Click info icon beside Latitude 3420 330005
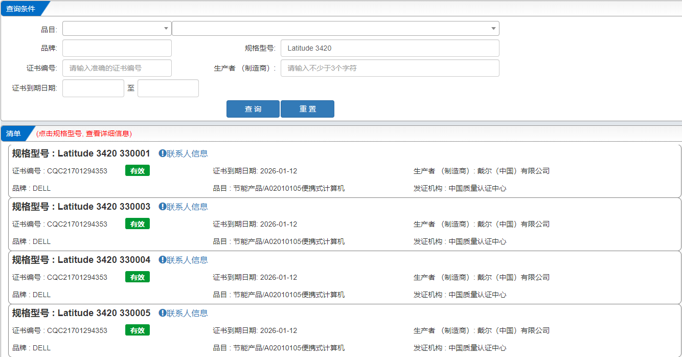Screen dimensions: 682x357 click(163, 313)
